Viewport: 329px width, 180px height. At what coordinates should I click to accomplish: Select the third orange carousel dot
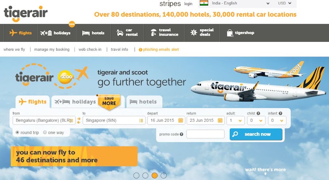155,175
